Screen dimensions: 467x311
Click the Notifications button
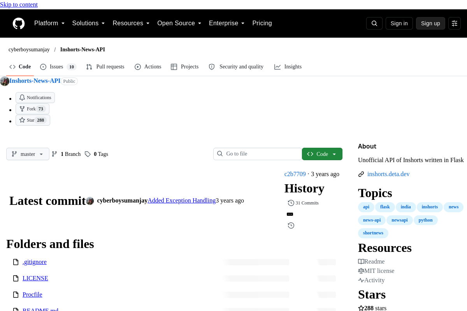[35, 98]
